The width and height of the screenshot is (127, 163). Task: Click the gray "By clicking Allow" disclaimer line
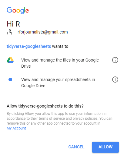click(56, 114)
